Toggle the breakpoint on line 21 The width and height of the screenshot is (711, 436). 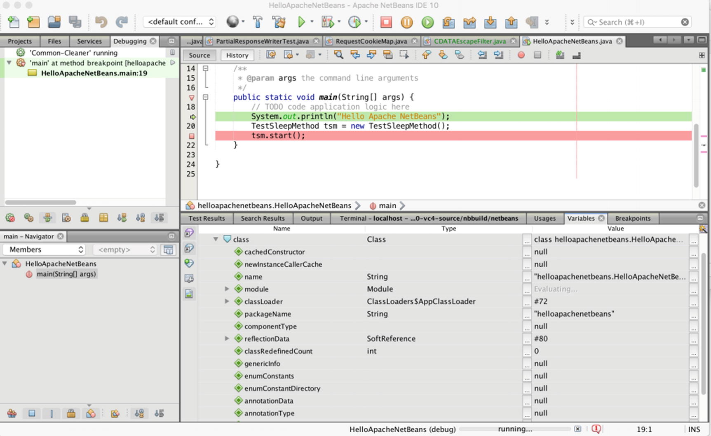(191, 136)
